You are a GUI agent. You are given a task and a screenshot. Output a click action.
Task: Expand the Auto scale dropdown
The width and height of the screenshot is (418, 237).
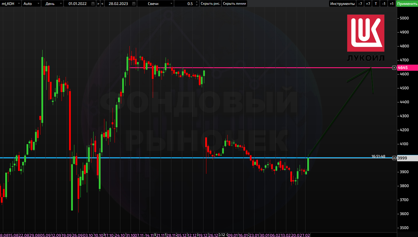(31, 3)
